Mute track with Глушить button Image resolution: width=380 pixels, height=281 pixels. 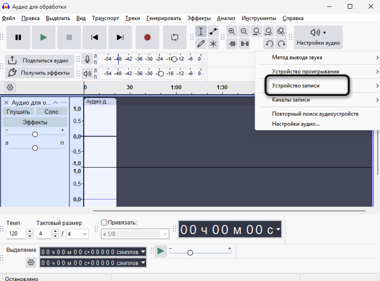[x=18, y=111]
